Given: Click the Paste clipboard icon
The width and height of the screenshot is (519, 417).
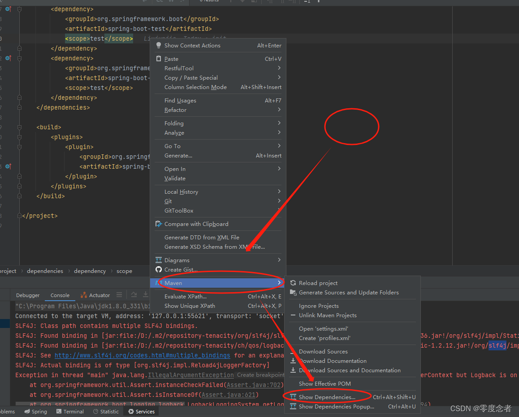Looking at the screenshot, I should click(x=159, y=59).
